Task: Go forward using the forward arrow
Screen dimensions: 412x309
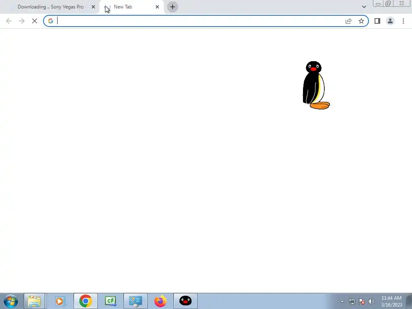Action: click(x=22, y=21)
